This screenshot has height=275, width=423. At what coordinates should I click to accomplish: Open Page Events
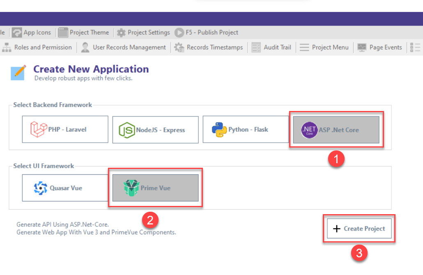coord(379,47)
